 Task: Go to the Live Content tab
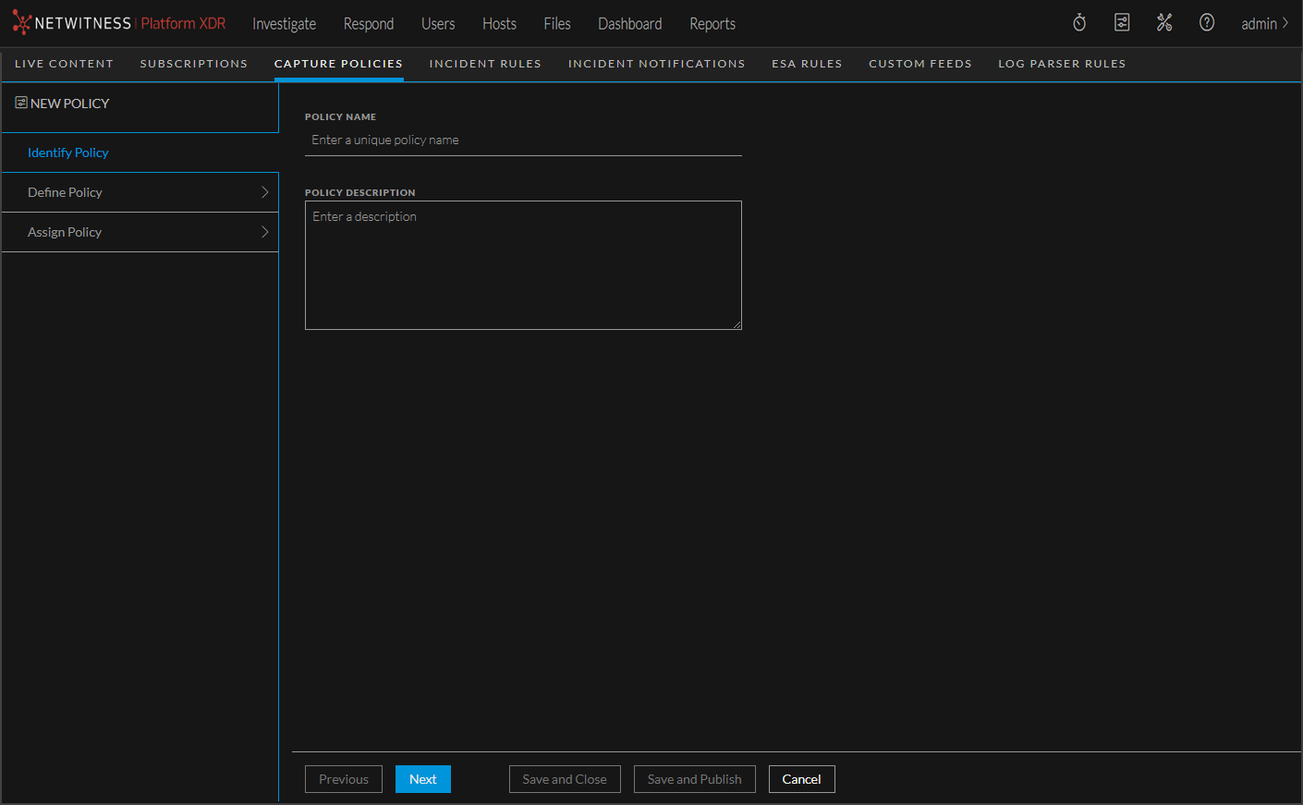[64, 64]
